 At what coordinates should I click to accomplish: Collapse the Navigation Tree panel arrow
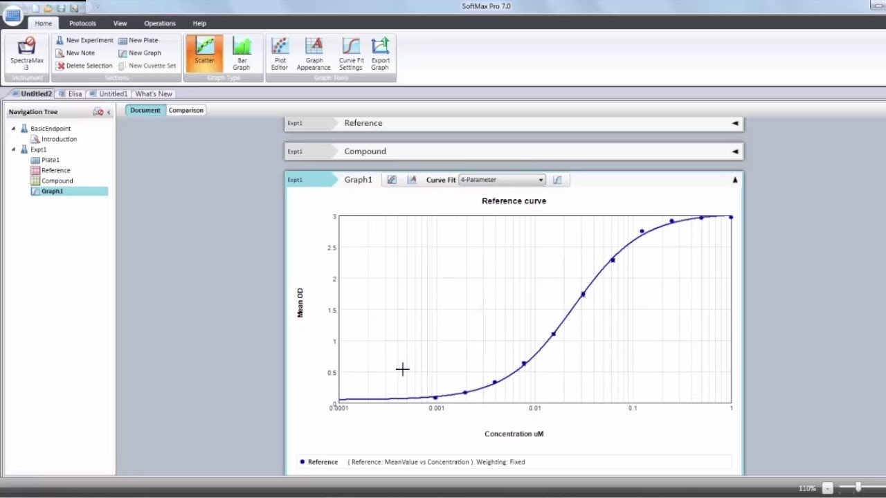(109, 112)
